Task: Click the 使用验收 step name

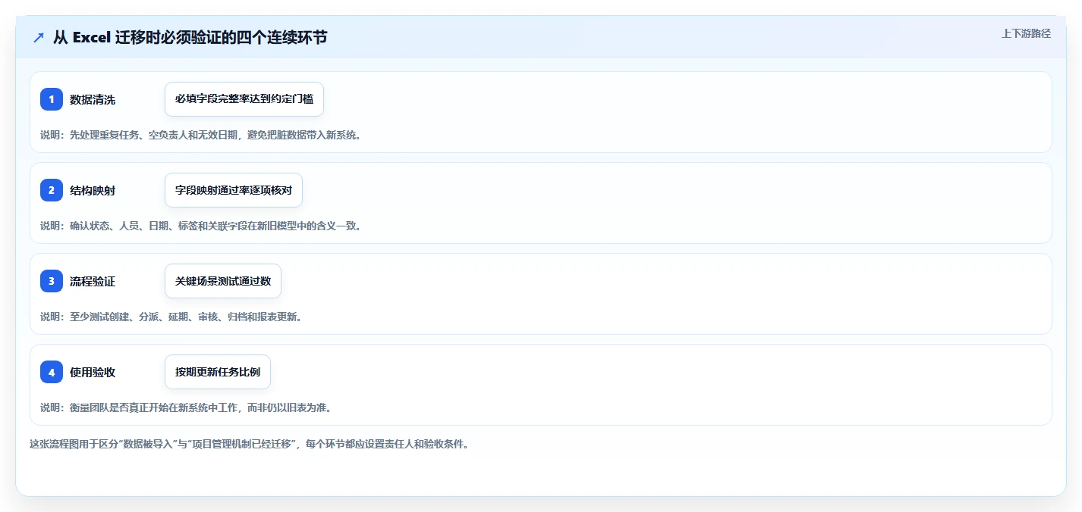Action: tap(93, 372)
